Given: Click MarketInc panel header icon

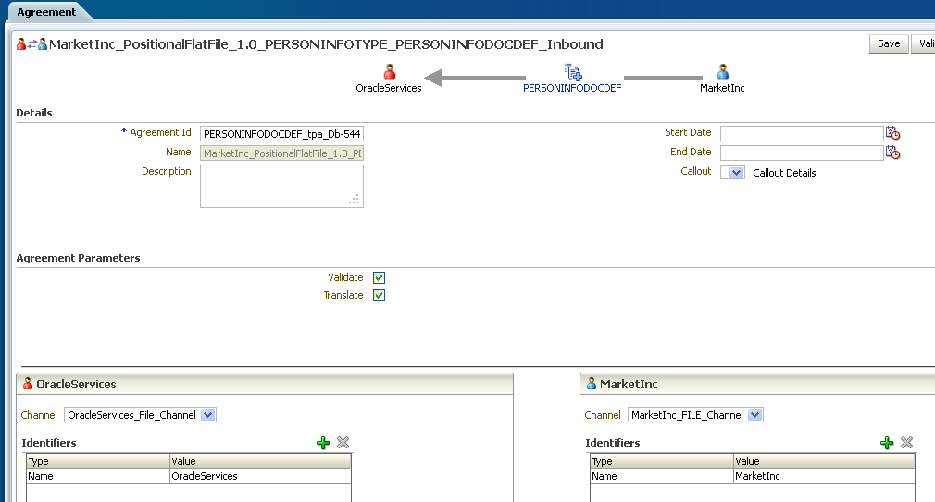Looking at the screenshot, I should pos(591,384).
